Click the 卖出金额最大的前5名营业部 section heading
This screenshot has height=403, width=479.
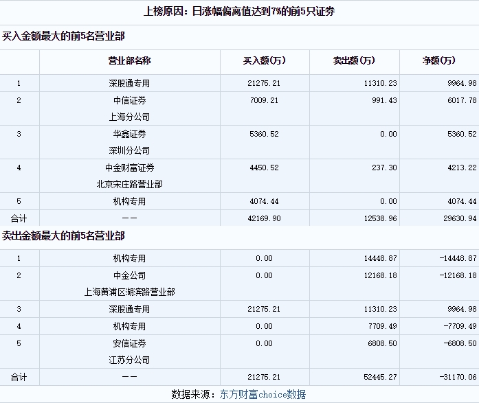[x=63, y=235]
